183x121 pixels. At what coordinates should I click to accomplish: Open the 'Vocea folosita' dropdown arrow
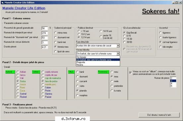click(118, 54)
